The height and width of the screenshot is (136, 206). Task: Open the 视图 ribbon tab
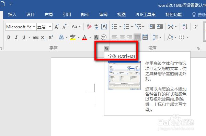pos(122,14)
